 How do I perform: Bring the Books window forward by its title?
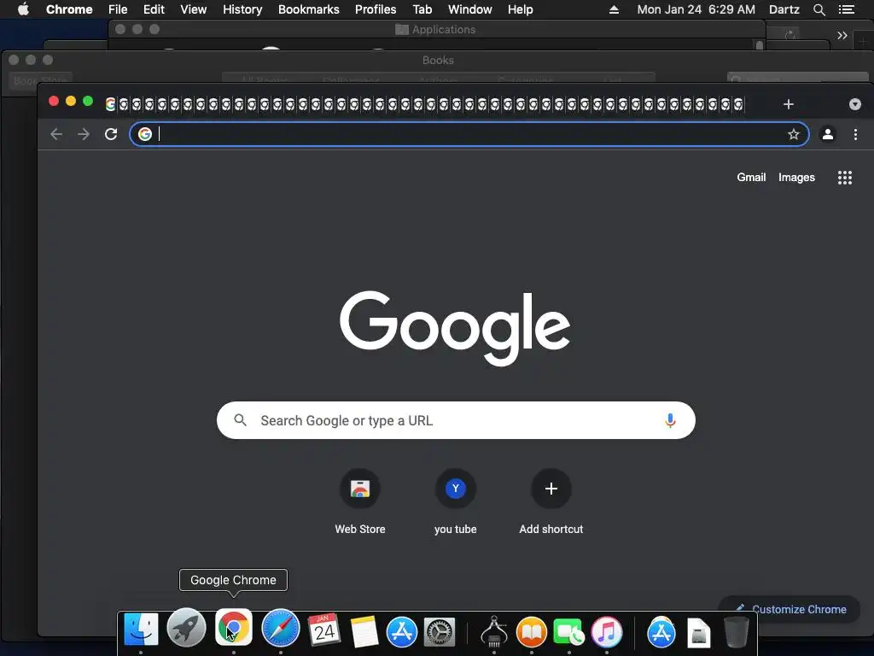pos(438,60)
